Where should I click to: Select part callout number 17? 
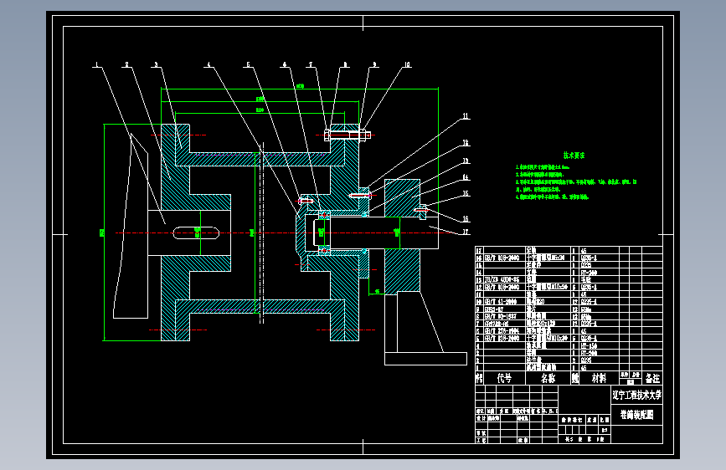pos(466,232)
